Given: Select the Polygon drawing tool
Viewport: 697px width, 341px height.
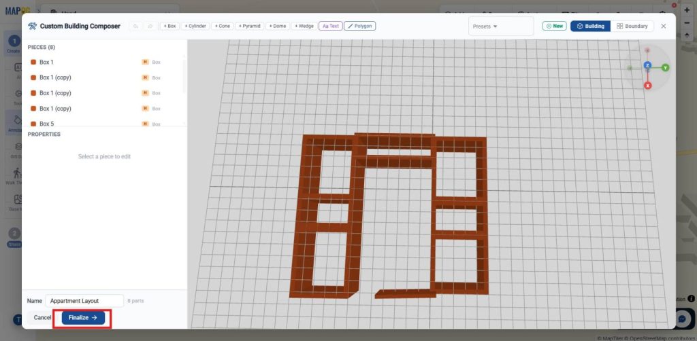Looking at the screenshot, I should tap(359, 26).
